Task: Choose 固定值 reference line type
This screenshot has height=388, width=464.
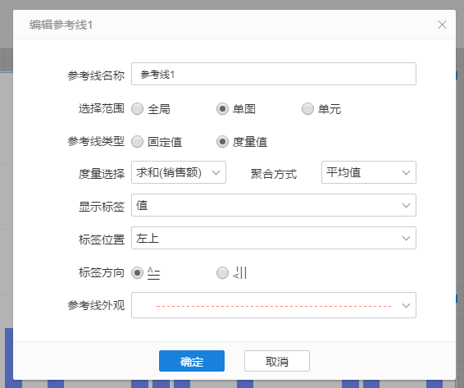Action: pyautogui.click(x=137, y=142)
